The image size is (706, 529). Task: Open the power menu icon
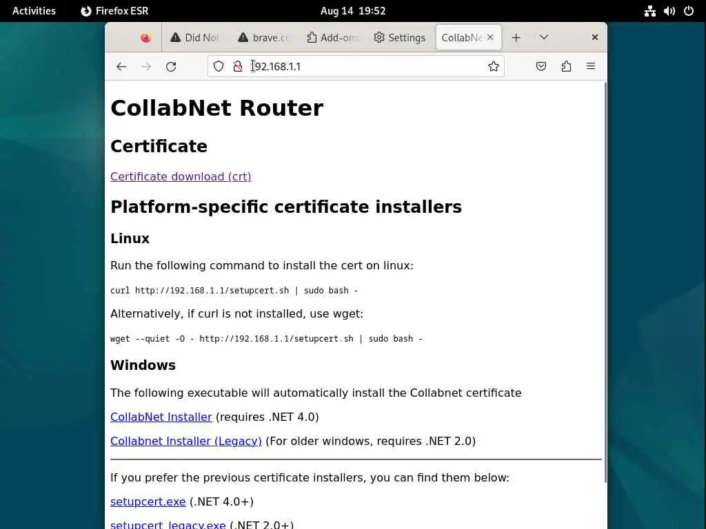click(689, 11)
